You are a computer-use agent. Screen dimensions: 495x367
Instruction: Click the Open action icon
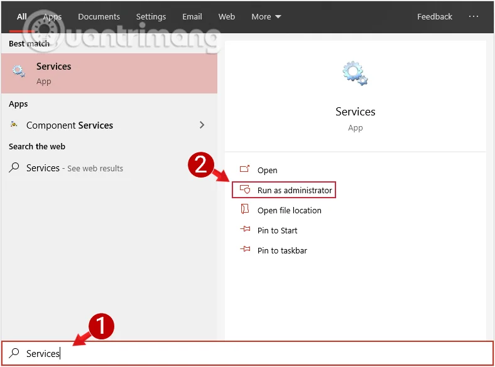coord(244,169)
